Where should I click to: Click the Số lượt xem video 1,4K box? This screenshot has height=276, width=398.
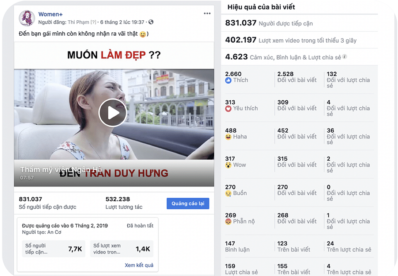point(121,249)
